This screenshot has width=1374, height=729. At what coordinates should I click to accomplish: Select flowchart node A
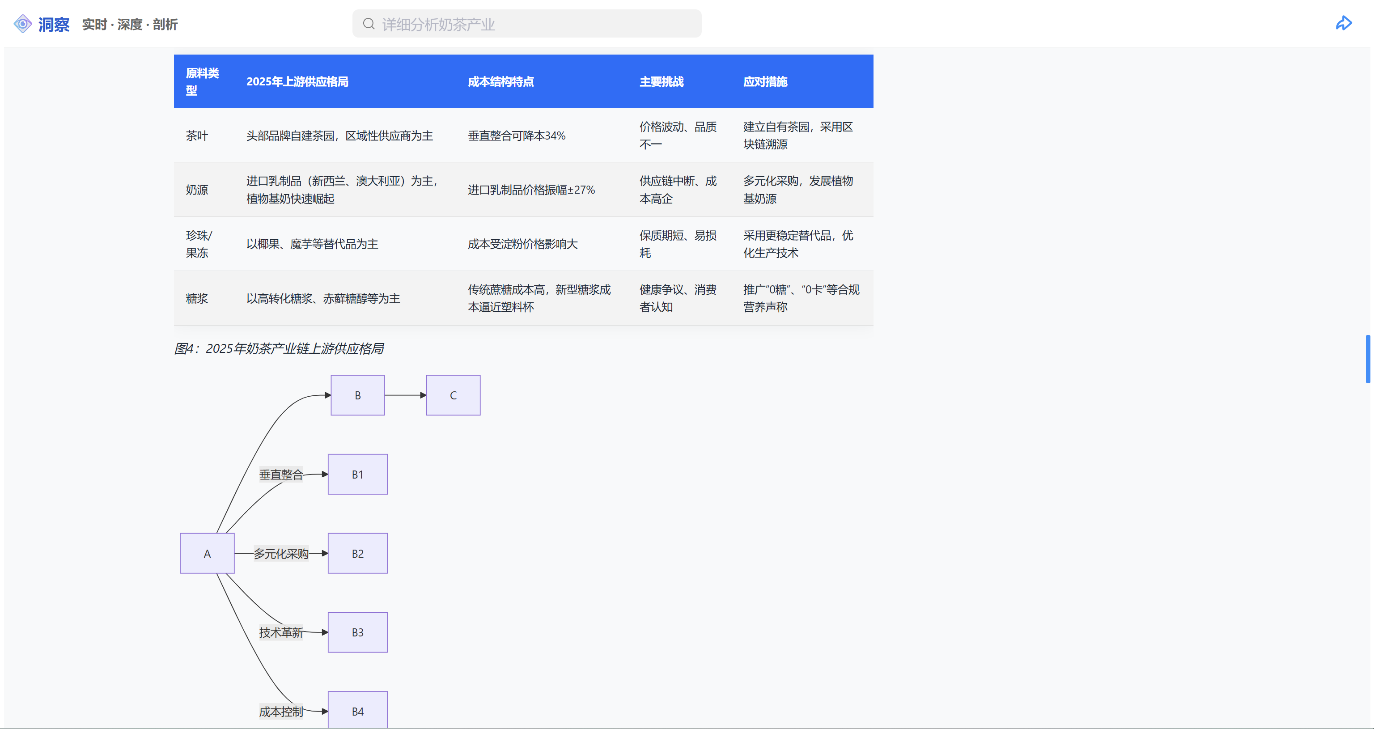[x=207, y=554]
